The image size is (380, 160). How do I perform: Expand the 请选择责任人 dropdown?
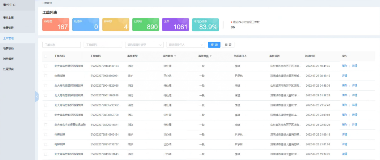tap(185, 45)
